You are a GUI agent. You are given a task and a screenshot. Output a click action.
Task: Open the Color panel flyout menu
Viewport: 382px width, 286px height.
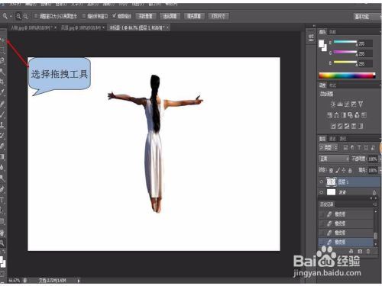[x=380, y=32]
